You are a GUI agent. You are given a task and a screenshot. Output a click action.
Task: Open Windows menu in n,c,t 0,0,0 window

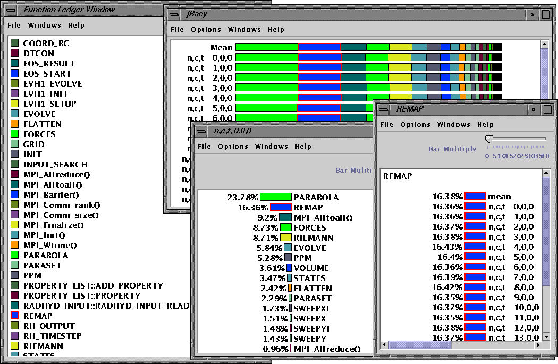(272, 146)
